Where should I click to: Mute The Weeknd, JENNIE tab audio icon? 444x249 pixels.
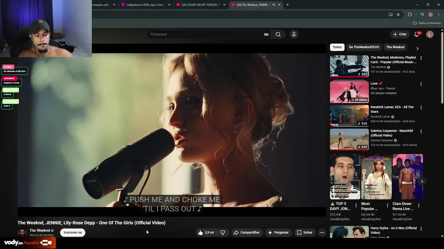tap(274, 5)
